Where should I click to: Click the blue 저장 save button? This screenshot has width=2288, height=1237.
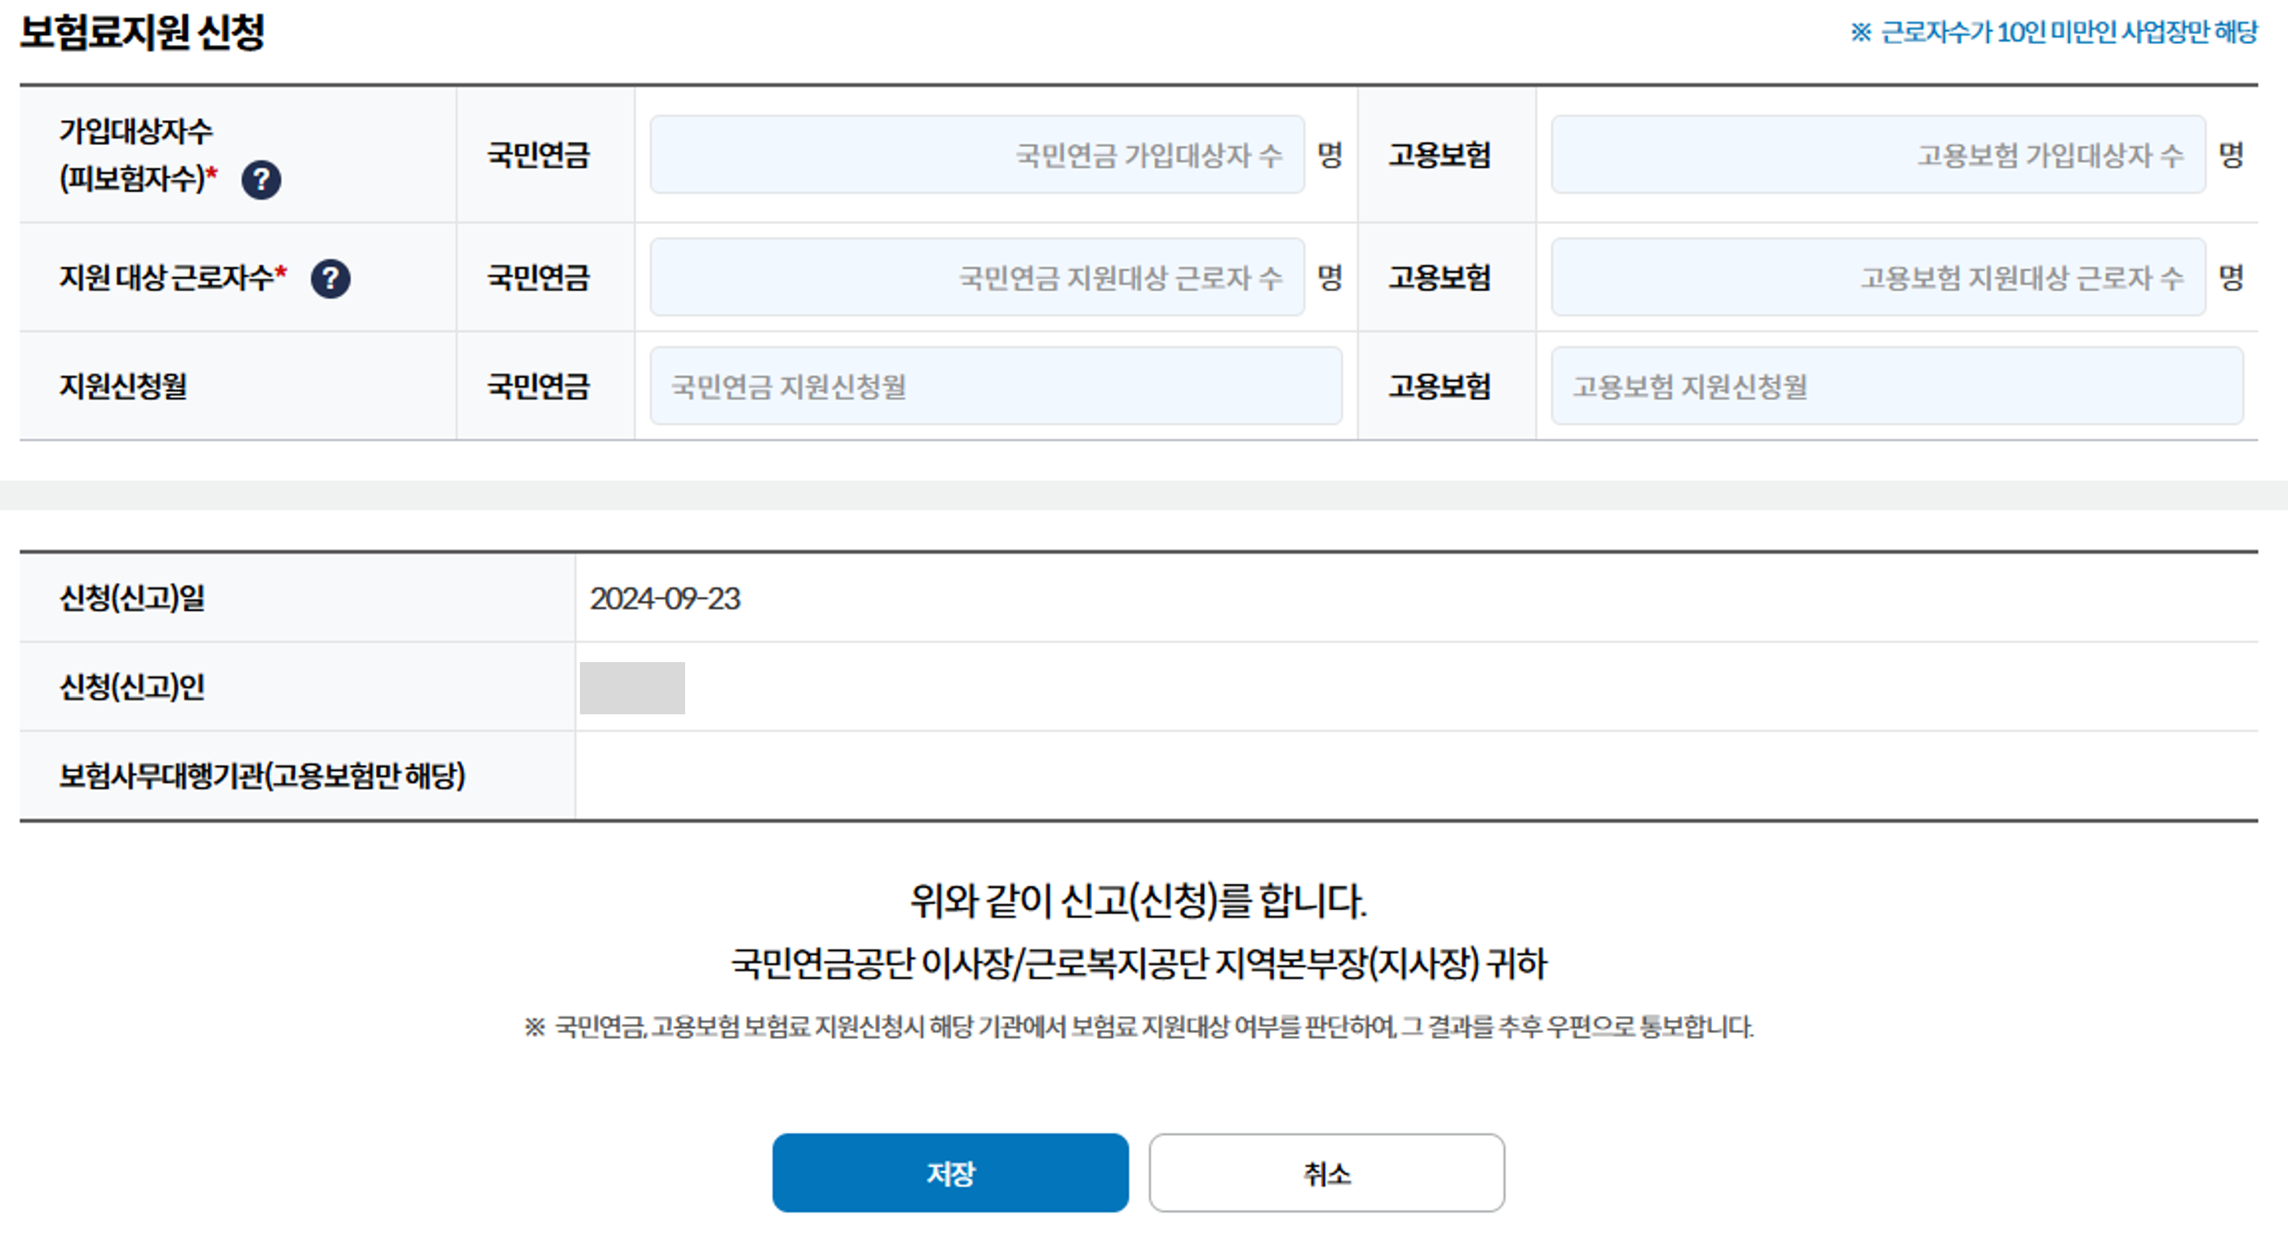(x=949, y=1173)
